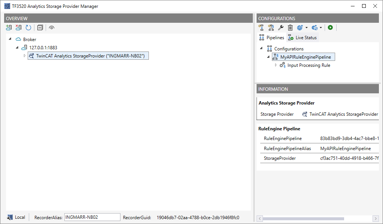Expand the TwinCAT Analytics StorageProvider node
Viewport: 383px width, 224px height.
[24, 56]
